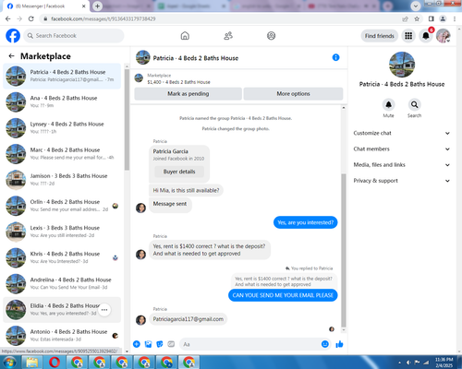Open Jamison 3 Beds 3 Baths conversation
This screenshot has height=369, width=462.
click(62, 180)
